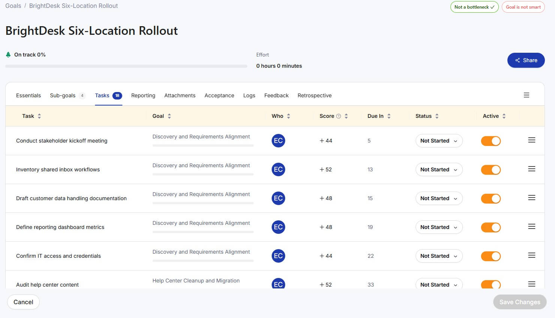Open Status dropdown for Draft customer data task
This screenshot has height=318, width=555.
(439, 198)
